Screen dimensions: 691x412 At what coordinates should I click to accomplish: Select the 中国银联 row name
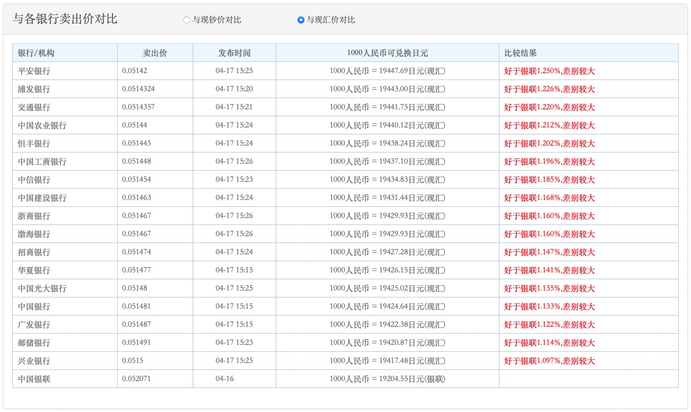[x=34, y=379]
